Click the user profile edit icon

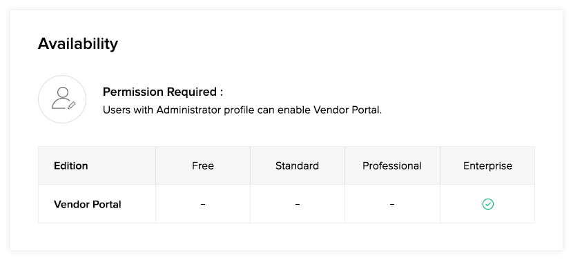click(x=62, y=99)
